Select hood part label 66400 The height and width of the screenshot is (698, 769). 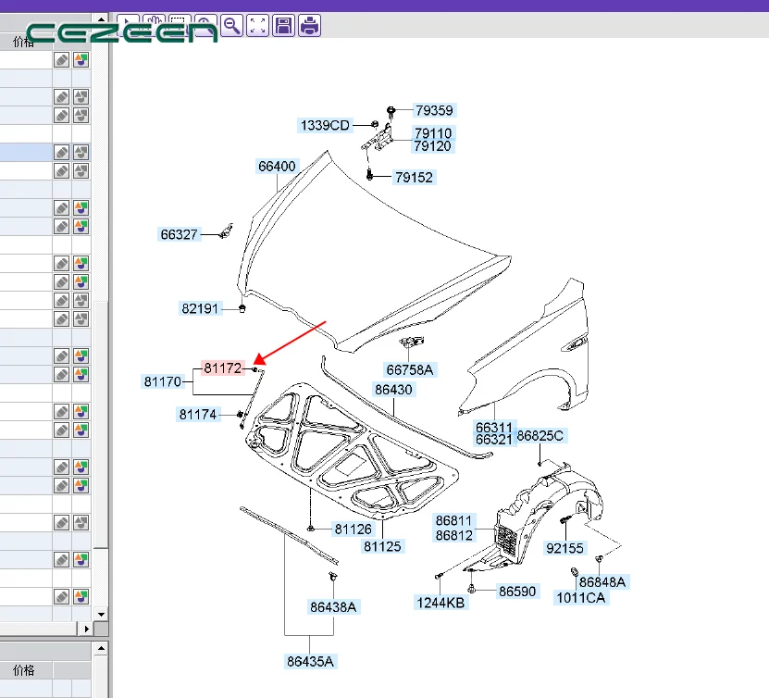pyautogui.click(x=277, y=167)
